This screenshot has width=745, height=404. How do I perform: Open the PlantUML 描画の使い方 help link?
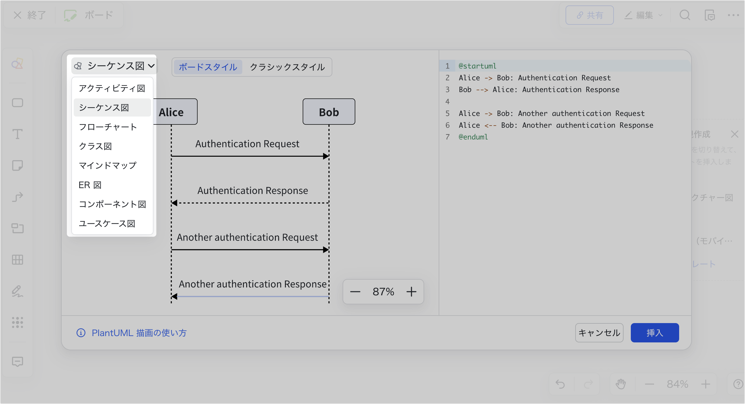139,333
